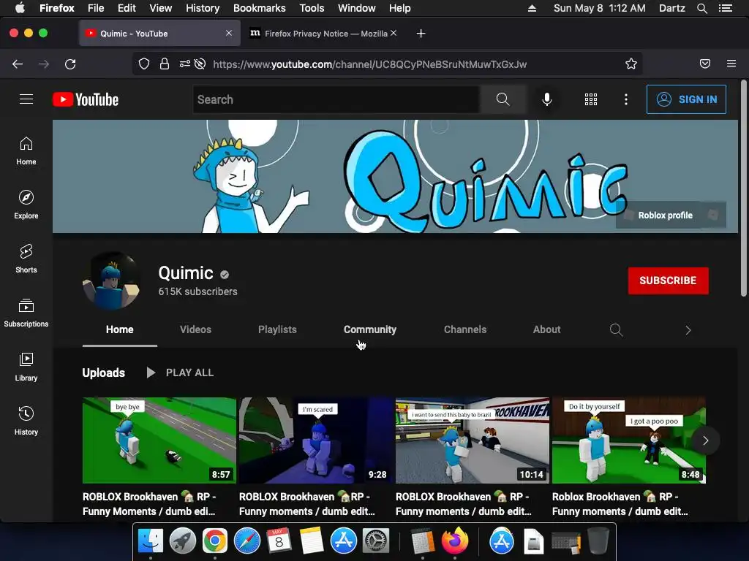Show next uploads with carousel arrow
The height and width of the screenshot is (561, 749).
[705, 440]
